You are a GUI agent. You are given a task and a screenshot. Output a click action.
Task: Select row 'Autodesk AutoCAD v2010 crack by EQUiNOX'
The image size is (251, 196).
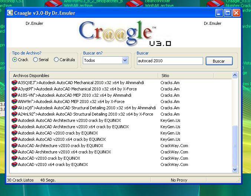click(58, 133)
